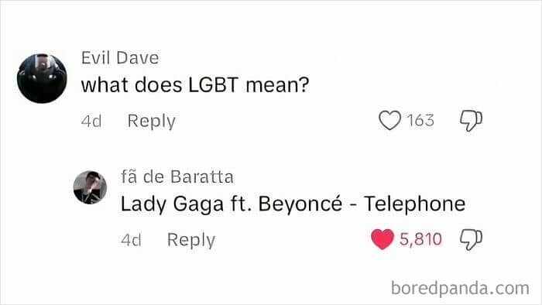Click the fã de Baratta username
542x305 pixels.
pyautogui.click(x=177, y=176)
